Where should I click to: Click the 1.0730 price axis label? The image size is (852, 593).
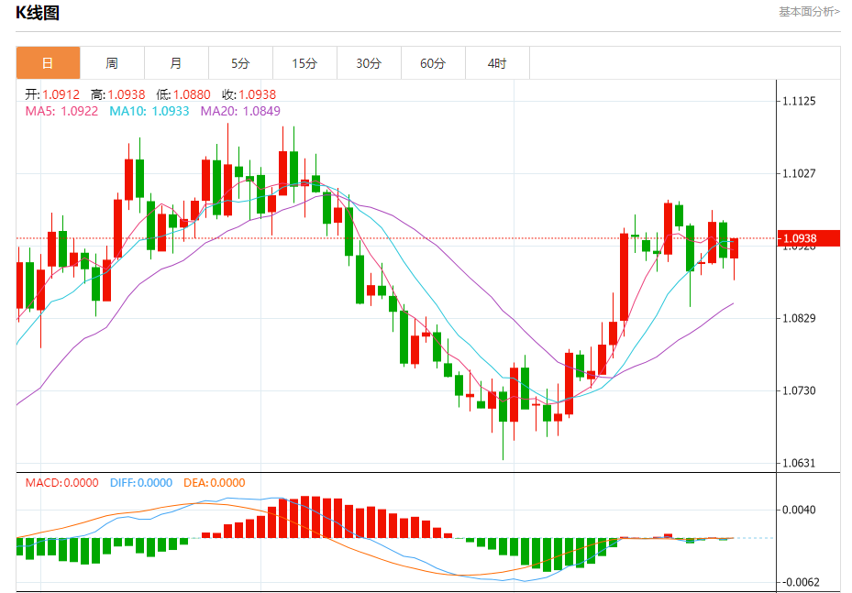pyautogui.click(x=799, y=390)
